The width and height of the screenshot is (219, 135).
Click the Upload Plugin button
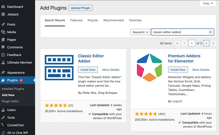pos(80,8)
